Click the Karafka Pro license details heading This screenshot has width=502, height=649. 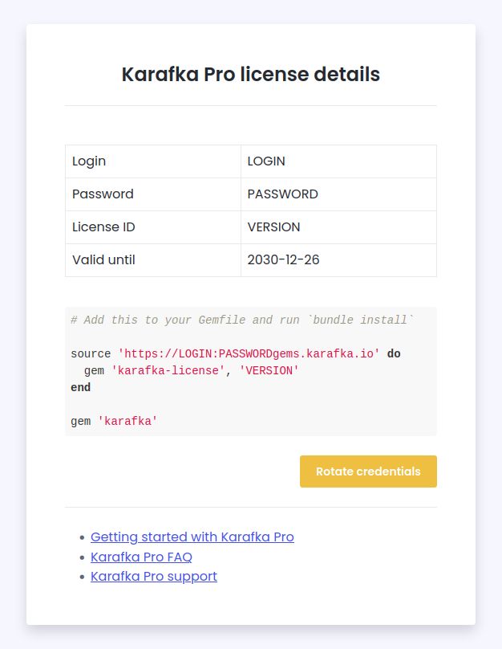pos(251,75)
